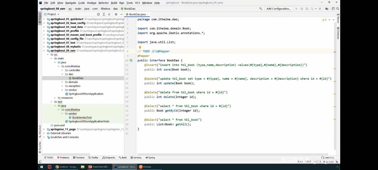Open the TODO tool window
Image resolution: width=378 pixels, height=170 pixels.
pyautogui.click(x=48, y=158)
